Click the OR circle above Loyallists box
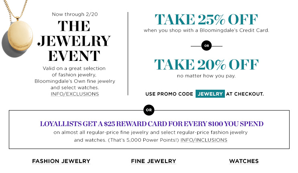The width and height of the screenshot is (298, 173). pos(149,110)
